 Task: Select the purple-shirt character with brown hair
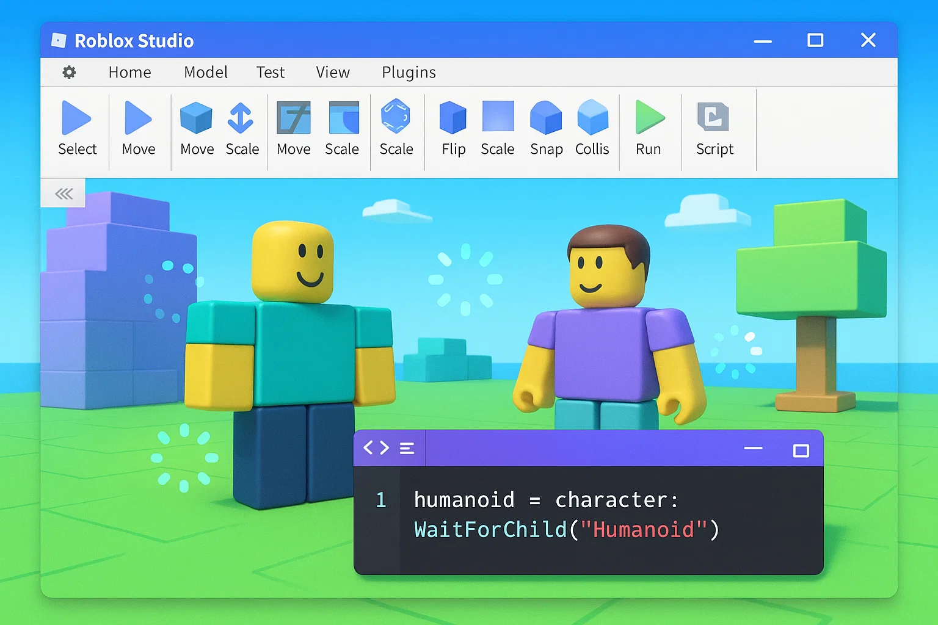point(609,328)
